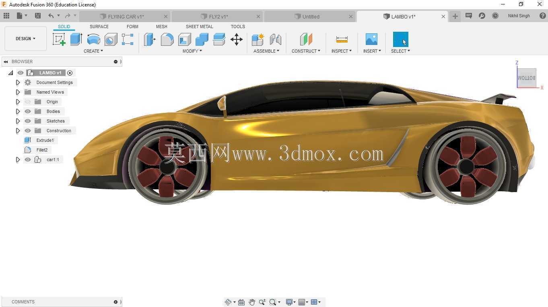
Task: Select the Move/Copy tool icon
Action: [x=236, y=39]
